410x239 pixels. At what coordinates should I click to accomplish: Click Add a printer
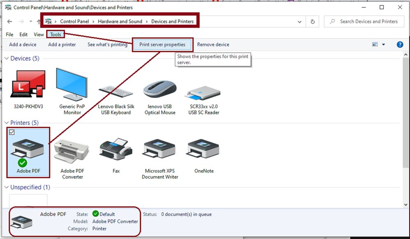pyautogui.click(x=62, y=45)
